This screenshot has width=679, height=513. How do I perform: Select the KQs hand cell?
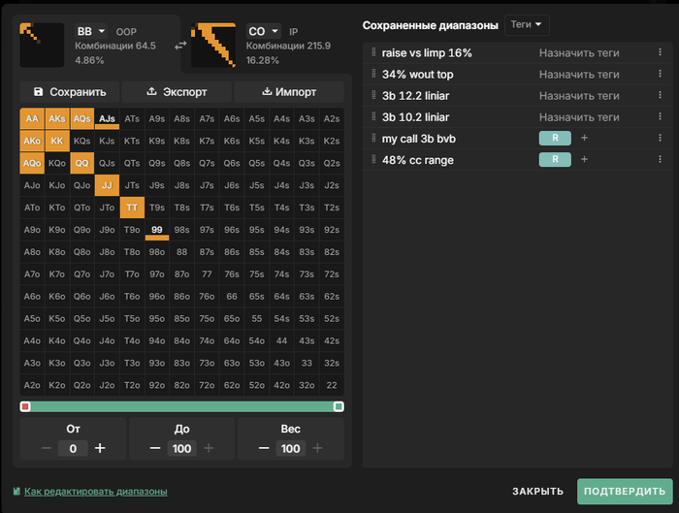[x=81, y=141]
